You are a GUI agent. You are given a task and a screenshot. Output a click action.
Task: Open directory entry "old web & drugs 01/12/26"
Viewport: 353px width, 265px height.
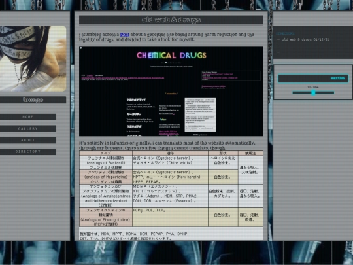pyautogui.click(x=303, y=39)
